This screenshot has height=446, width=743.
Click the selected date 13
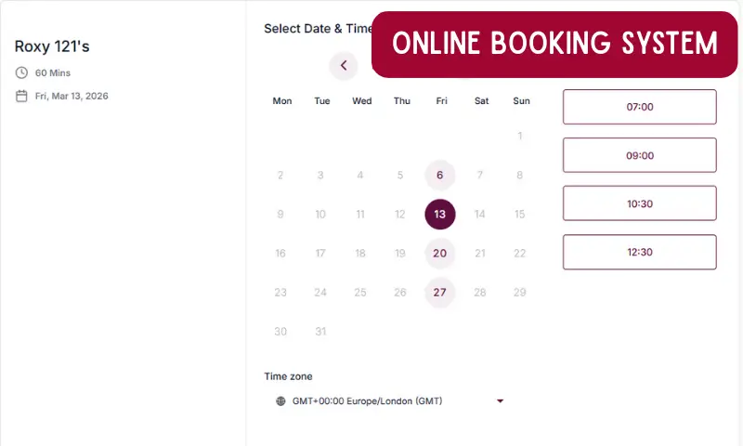[440, 214]
